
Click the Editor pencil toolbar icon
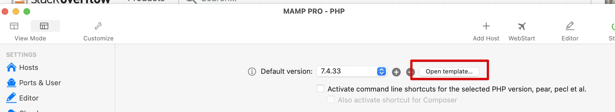click(570, 26)
